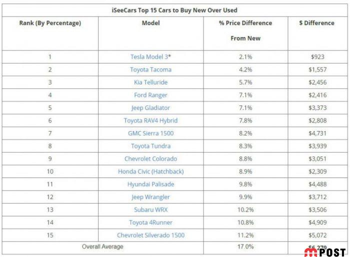350x257 pixels.
Task: Open the Subaru WRX link
Action: click(x=150, y=210)
